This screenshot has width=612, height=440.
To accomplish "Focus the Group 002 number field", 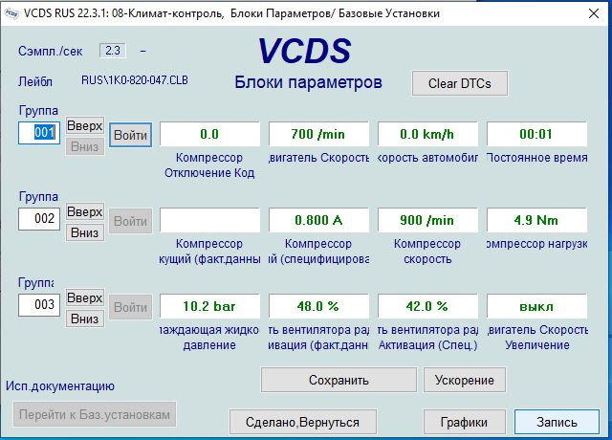I will pyautogui.click(x=39, y=219).
